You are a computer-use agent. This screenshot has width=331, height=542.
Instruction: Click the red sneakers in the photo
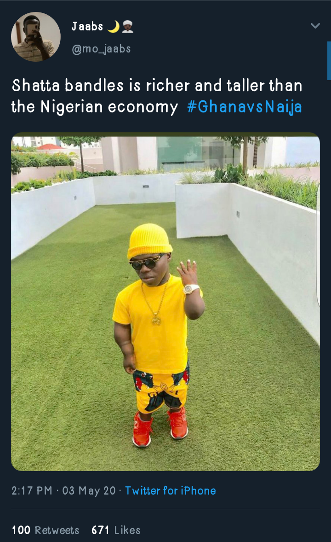(160, 428)
